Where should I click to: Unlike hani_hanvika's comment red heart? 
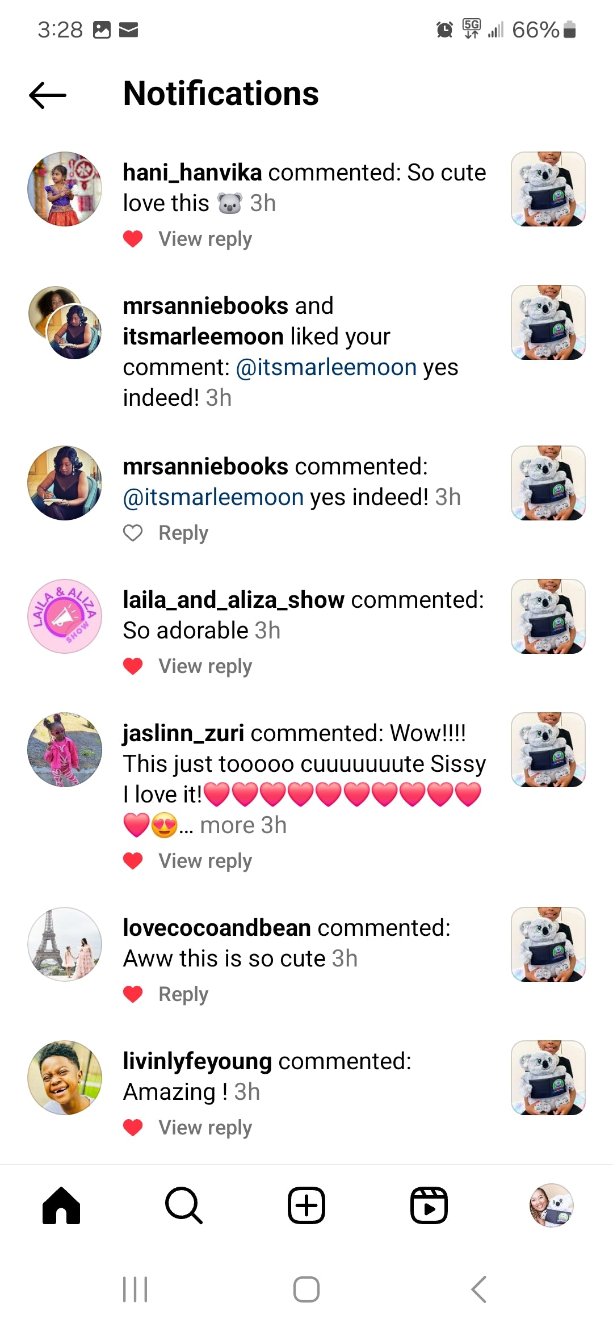point(133,239)
